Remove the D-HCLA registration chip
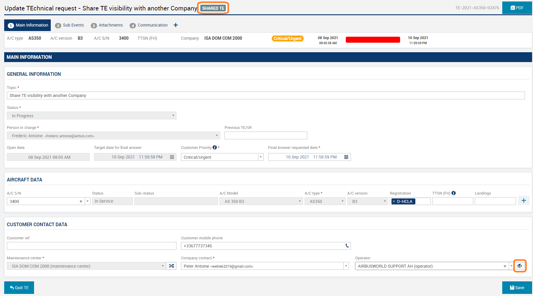Screen dimensions: 533x296 click(x=394, y=201)
